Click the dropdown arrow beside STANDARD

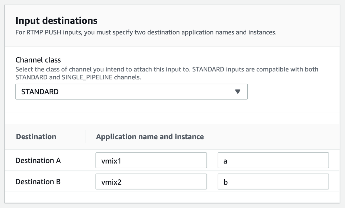(238, 91)
